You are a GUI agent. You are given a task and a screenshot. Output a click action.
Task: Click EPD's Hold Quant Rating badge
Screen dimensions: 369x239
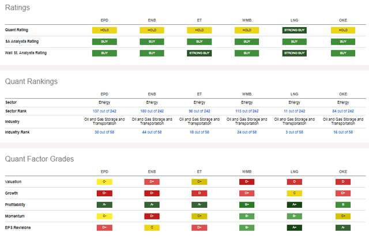point(104,29)
